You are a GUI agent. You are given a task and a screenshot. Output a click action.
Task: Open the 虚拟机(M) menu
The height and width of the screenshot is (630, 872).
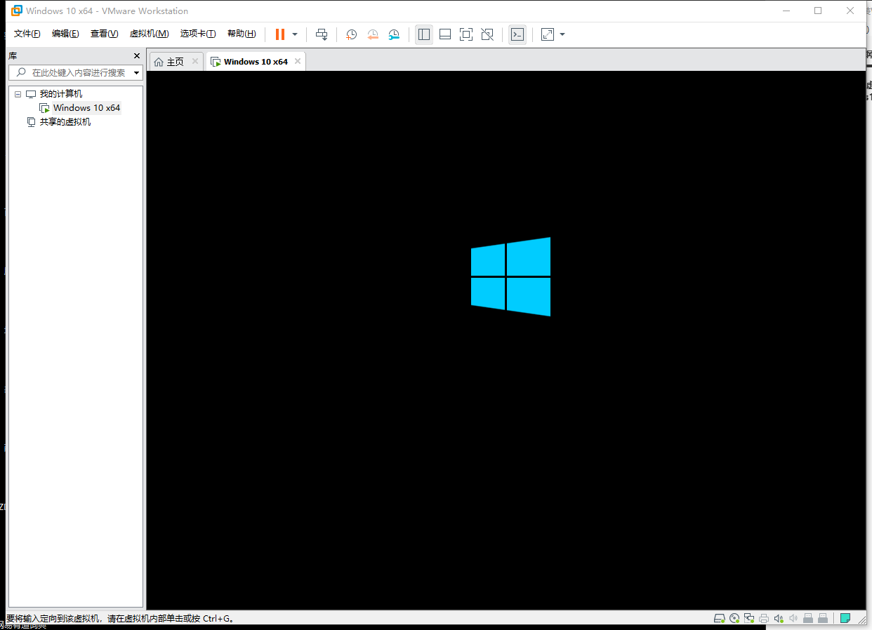click(149, 34)
